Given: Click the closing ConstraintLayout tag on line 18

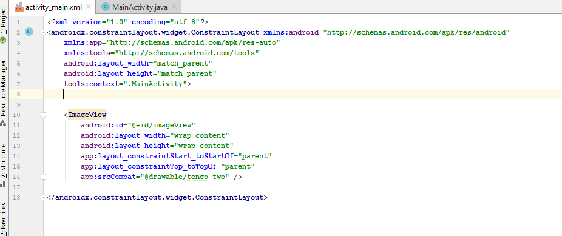Looking at the screenshot, I should 157,197.
